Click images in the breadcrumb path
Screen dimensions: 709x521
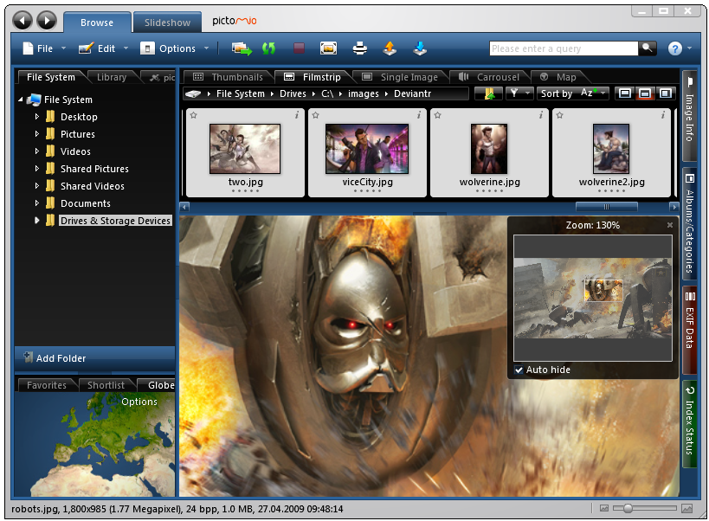pyautogui.click(x=363, y=93)
